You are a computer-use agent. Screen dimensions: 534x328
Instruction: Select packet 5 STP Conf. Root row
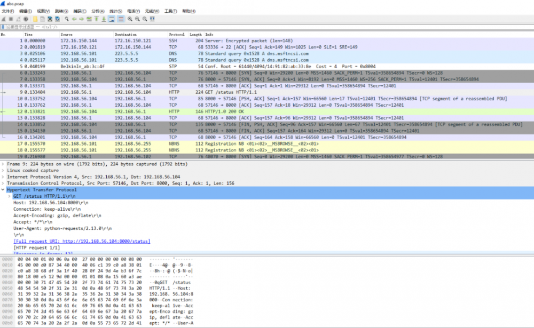(267, 66)
